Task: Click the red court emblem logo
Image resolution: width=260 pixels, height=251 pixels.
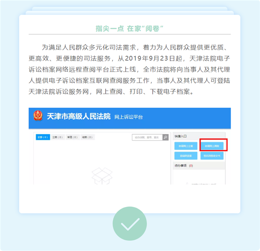Action: (x=38, y=115)
